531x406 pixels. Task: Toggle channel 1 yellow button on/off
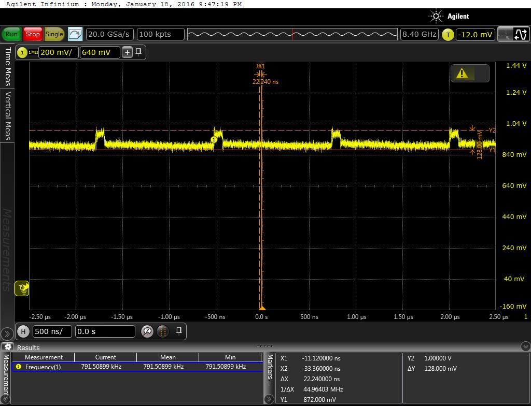pyautogui.click(x=22, y=52)
